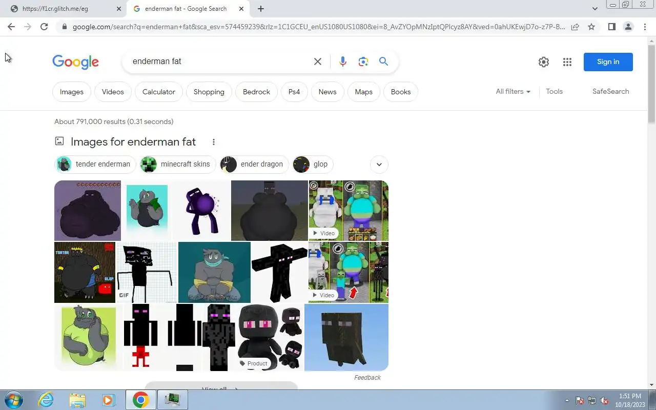
Task: Bookmark this page with star
Action: pyautogui.click(x=591, y=27)
